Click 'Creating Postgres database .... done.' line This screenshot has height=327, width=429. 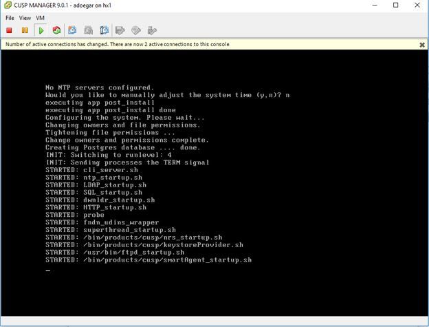pos(123,147)
